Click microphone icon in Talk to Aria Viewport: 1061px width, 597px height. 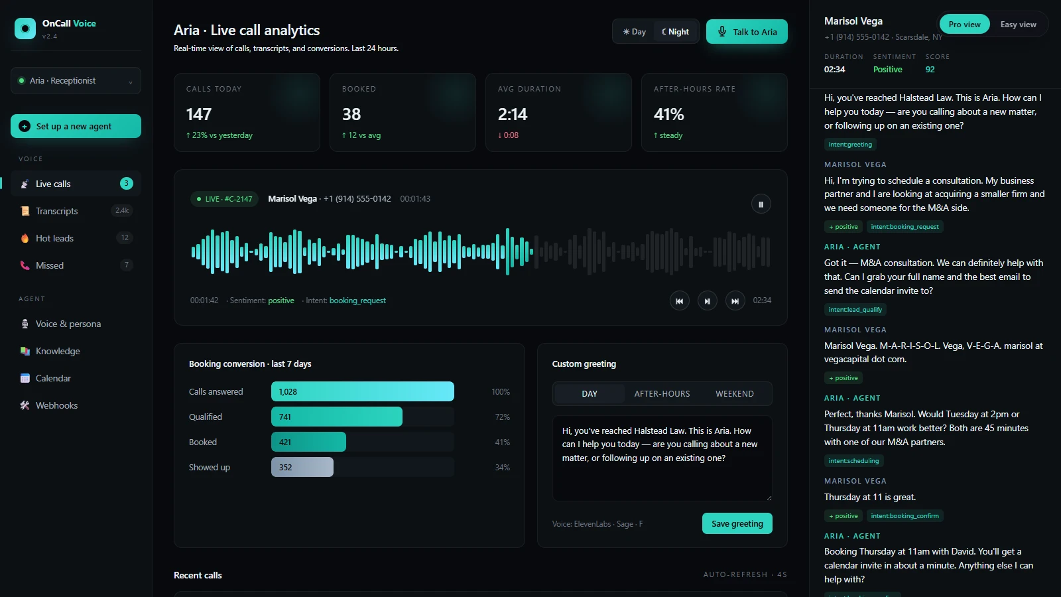721,32
